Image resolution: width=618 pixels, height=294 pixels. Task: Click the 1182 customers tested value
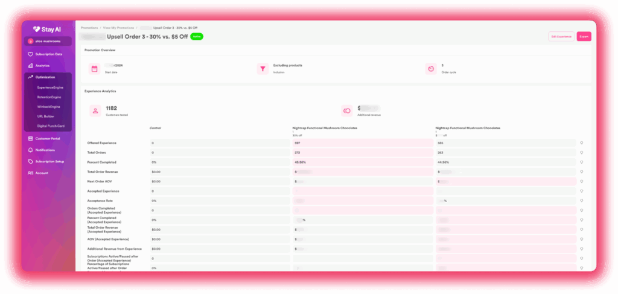112,109
